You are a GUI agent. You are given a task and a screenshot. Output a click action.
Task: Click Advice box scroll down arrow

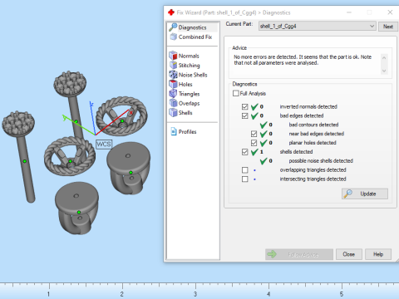click(x=384, y=71)
